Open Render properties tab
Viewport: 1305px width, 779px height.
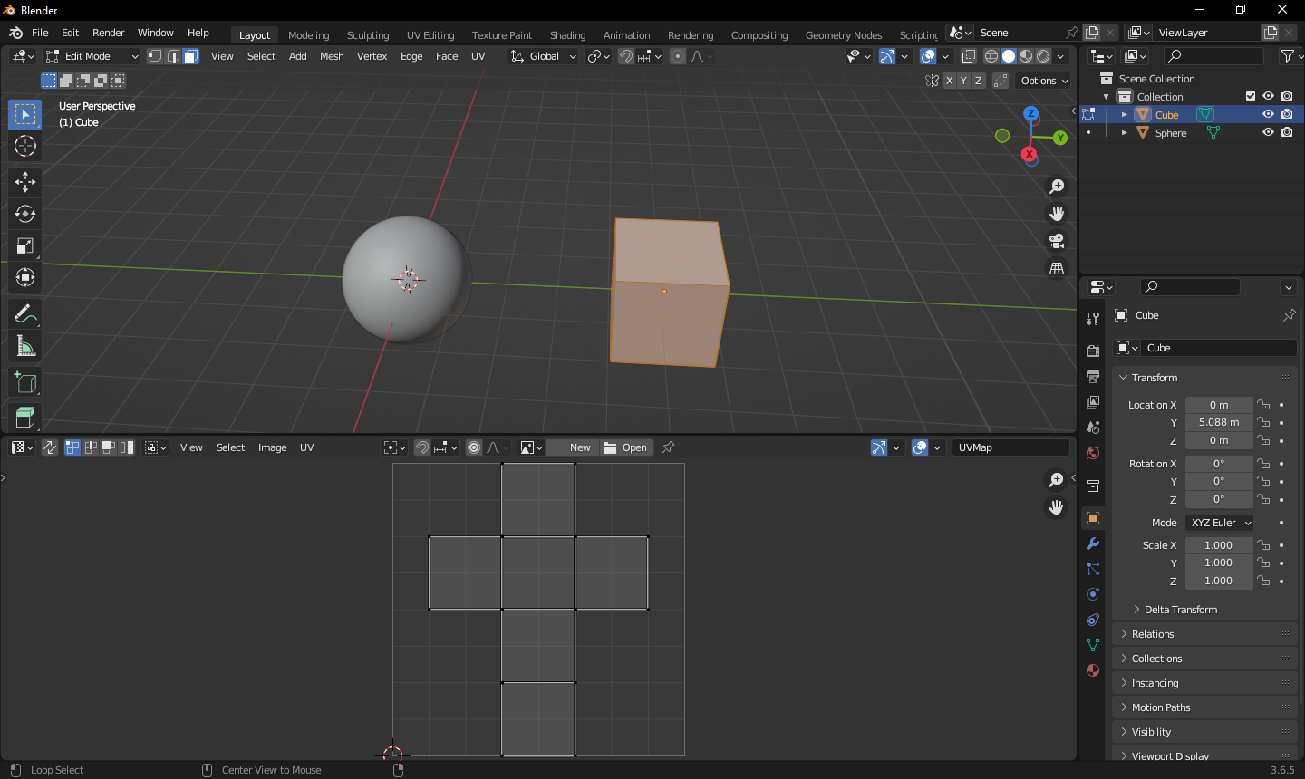[x=1093, y=351]
